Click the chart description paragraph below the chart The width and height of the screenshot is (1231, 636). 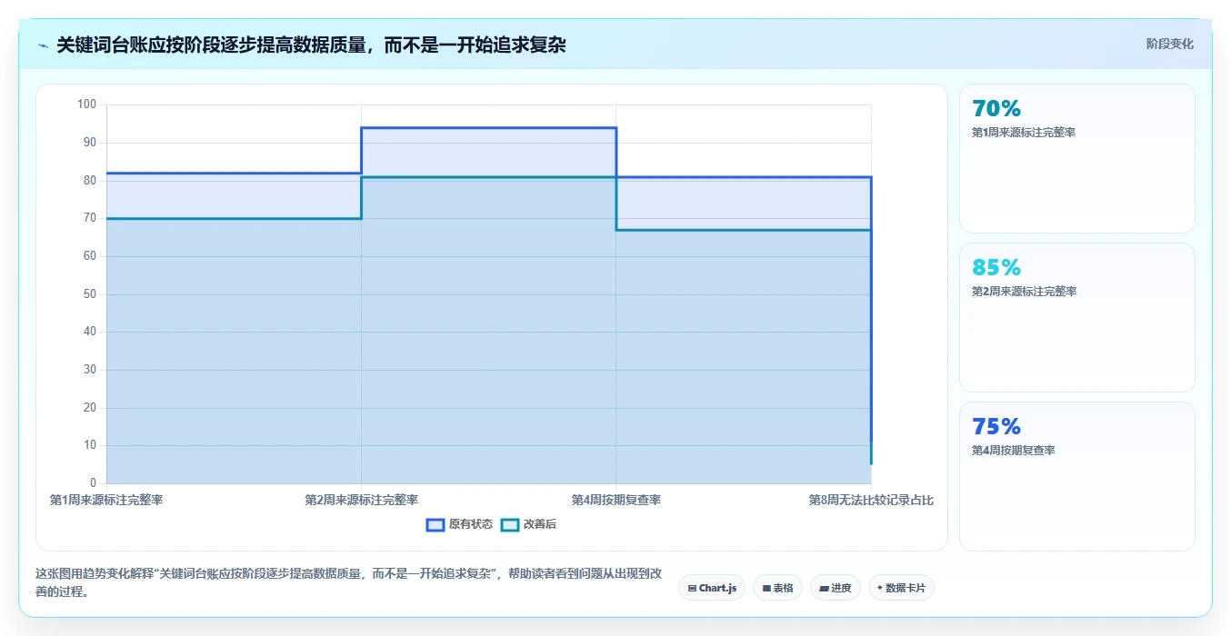pos(348,583)
